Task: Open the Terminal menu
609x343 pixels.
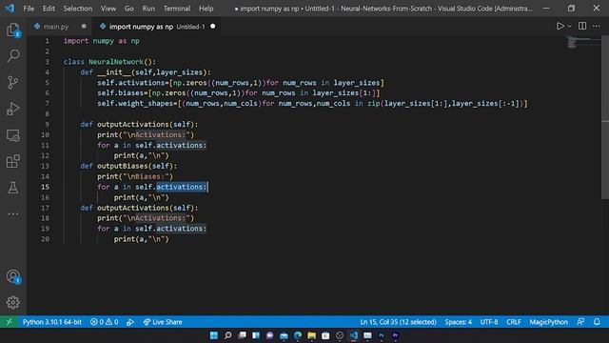Action: point(177,9)
